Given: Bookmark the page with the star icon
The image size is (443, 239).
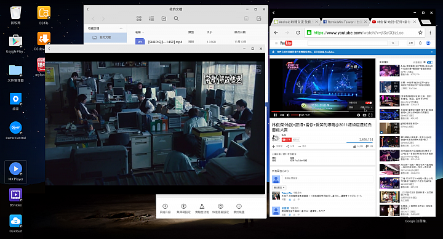Looking at the screenshot, I should pos(420,33).
